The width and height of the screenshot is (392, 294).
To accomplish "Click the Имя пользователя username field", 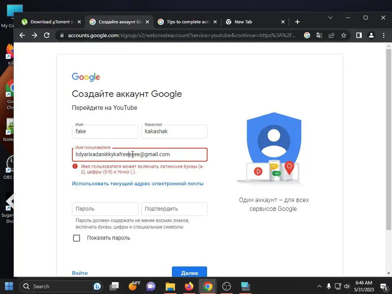I will [139, 155].
